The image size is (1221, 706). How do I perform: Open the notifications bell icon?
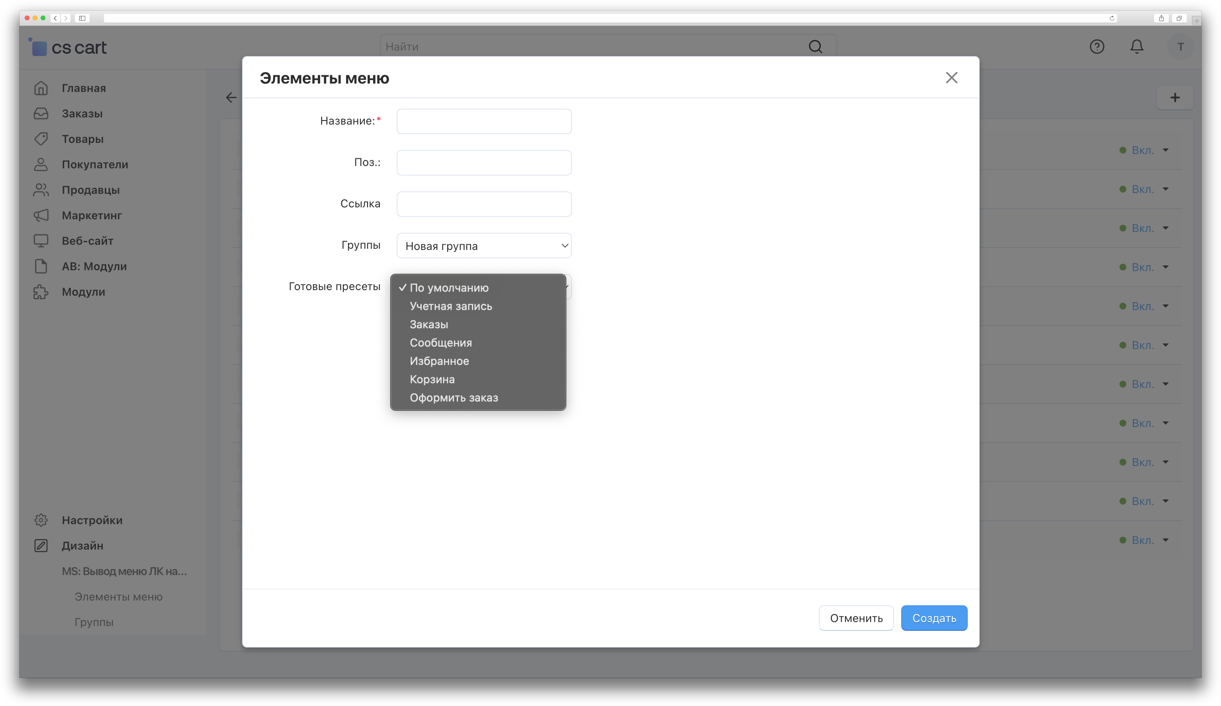pos(1137,47)
